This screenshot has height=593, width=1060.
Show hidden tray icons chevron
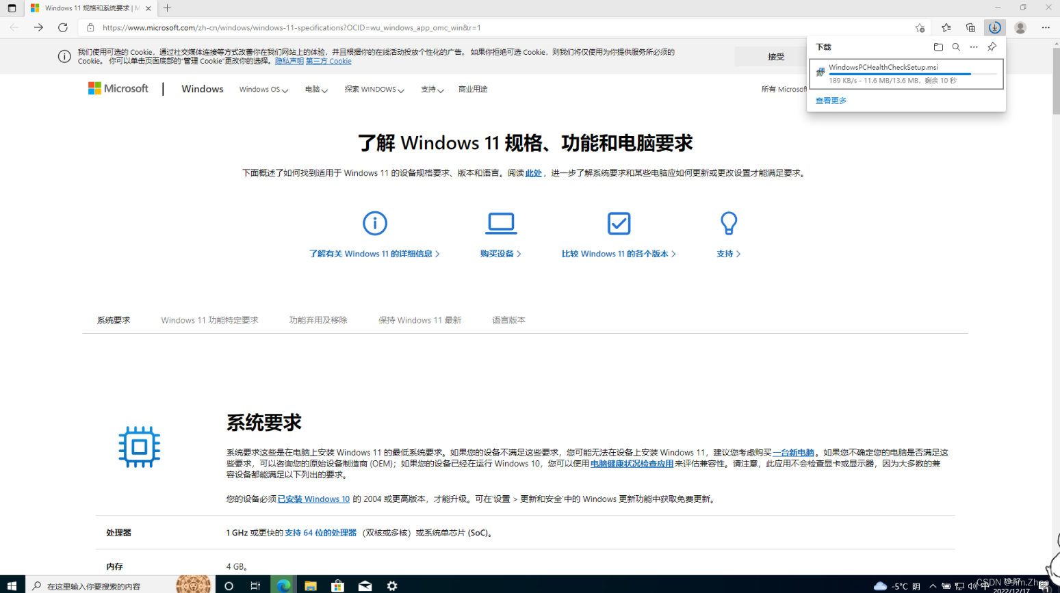pos(933,586)
